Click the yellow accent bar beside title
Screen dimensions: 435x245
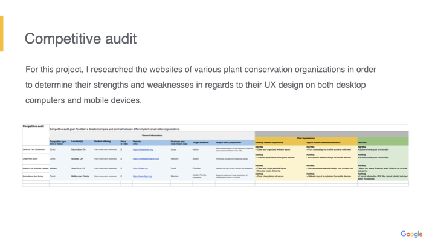pos(2,33)
